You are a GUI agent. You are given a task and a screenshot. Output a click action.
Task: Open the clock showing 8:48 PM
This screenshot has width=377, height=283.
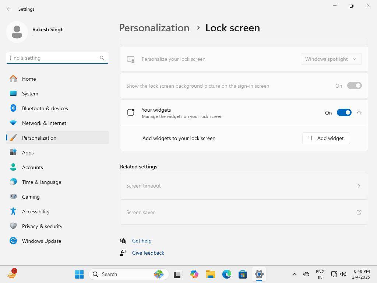click(x=361, y=274)
